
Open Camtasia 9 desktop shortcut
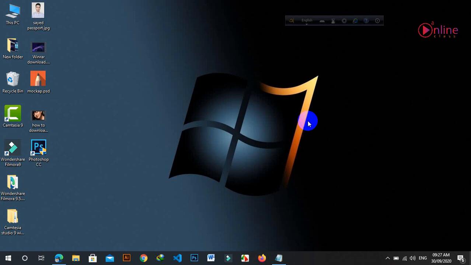13,116
